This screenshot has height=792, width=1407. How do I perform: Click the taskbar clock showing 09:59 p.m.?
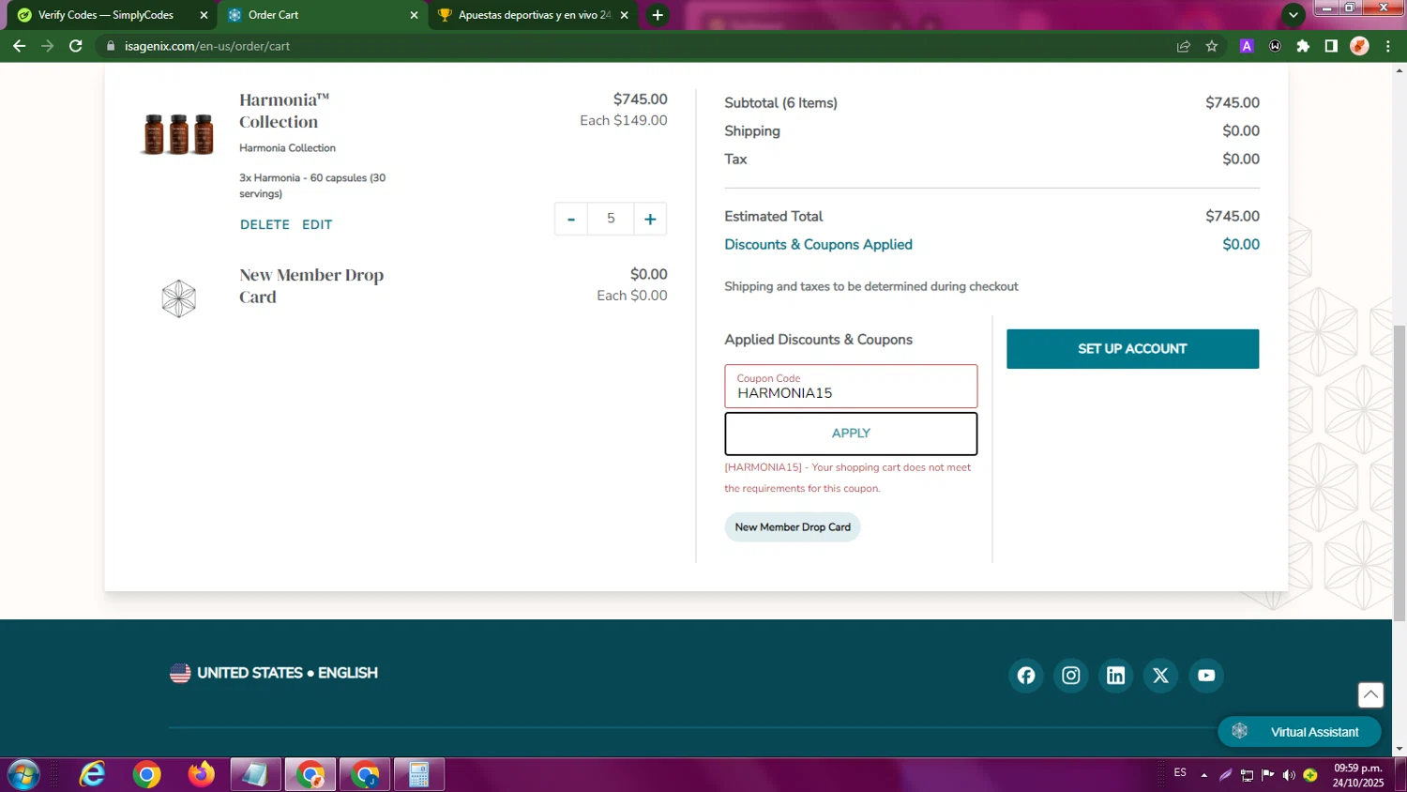(1358, 775)
